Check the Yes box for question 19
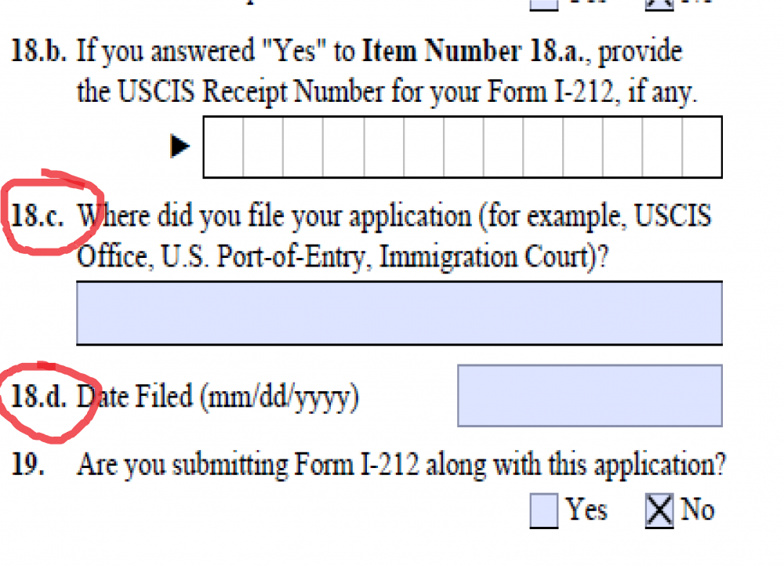 [x=544, y=510]
